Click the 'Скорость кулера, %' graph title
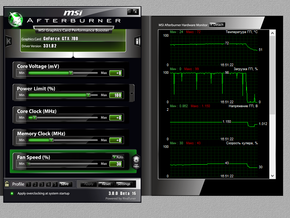 coord(242,143)
